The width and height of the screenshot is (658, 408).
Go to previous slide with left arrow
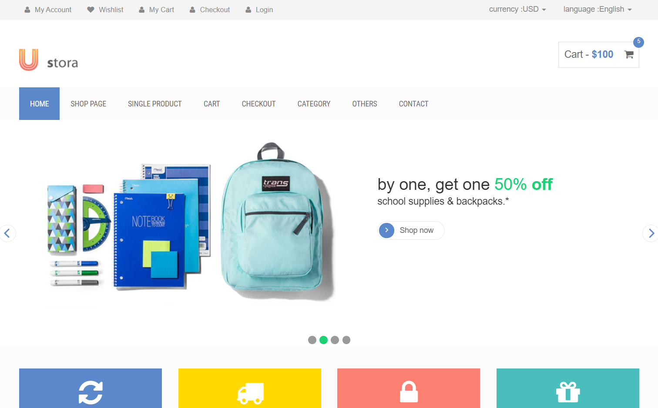click(x=7, y=233)
